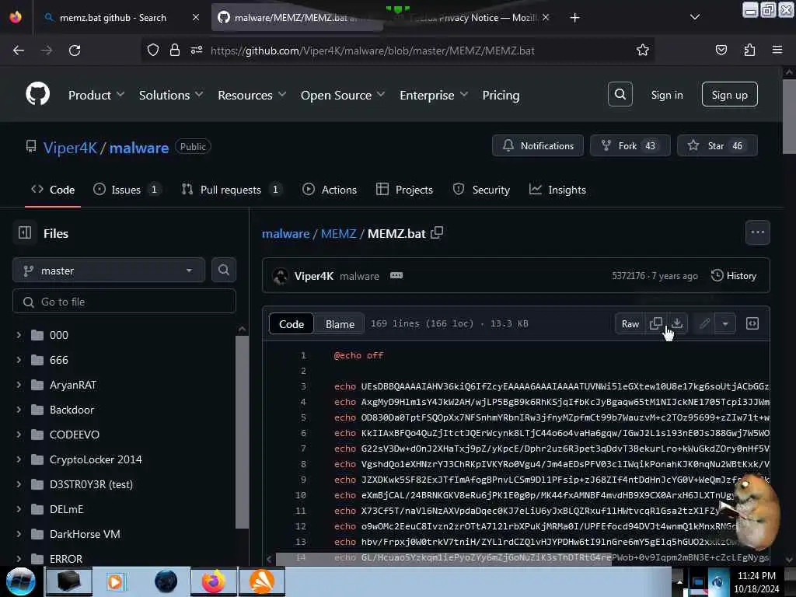796x597 pixels.
Task: Open the master branch selector
Action: tap(109, 271)
